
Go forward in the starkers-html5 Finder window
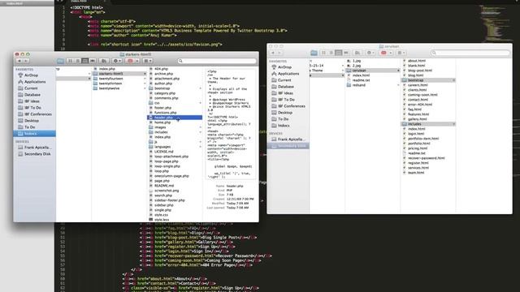pyautogui.click(x=26, y=61)
